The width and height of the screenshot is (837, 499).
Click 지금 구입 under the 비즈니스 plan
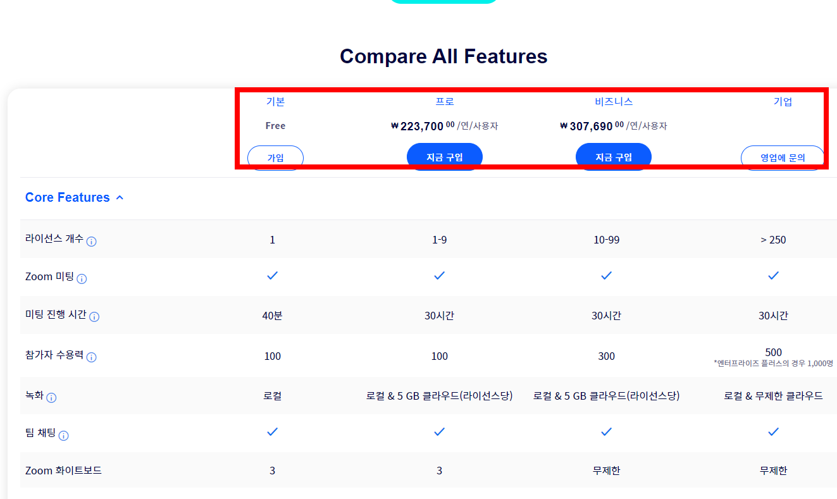click(x=614, y=157)
